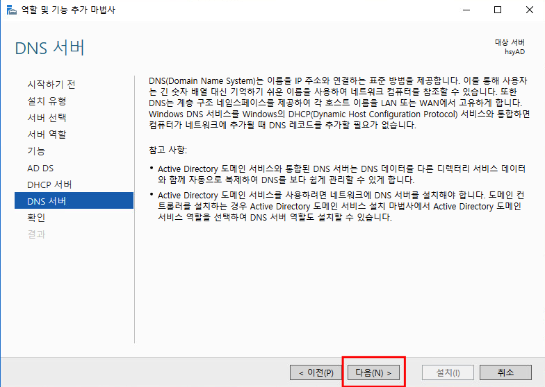Select the 설치 유형 step

point(47,101)
